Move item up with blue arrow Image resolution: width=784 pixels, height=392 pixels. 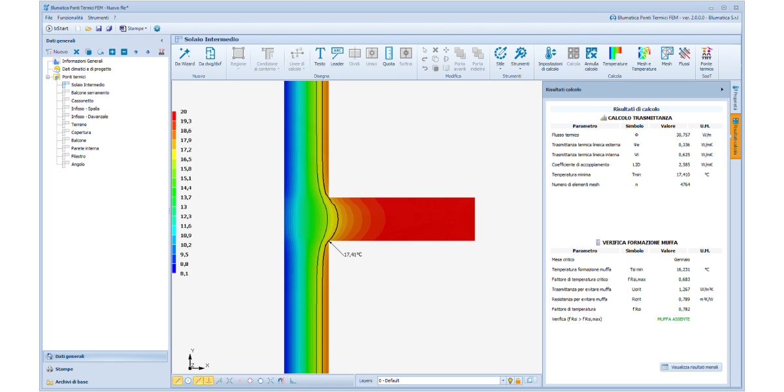136,52
